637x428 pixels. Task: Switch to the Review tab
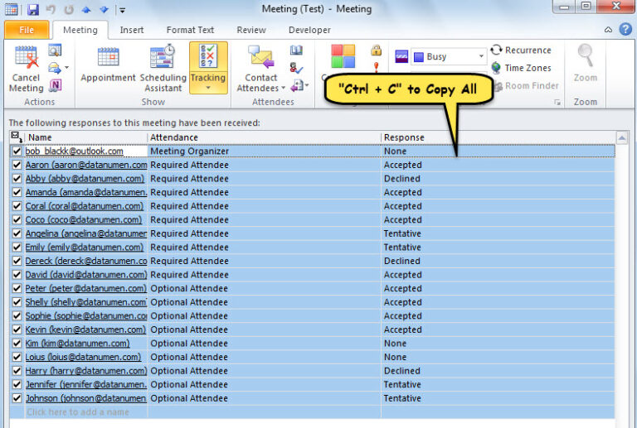point(251,30)
